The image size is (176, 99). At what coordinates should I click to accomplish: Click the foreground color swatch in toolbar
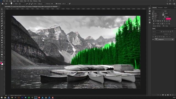pyautogui.click(x=1, y=63)
